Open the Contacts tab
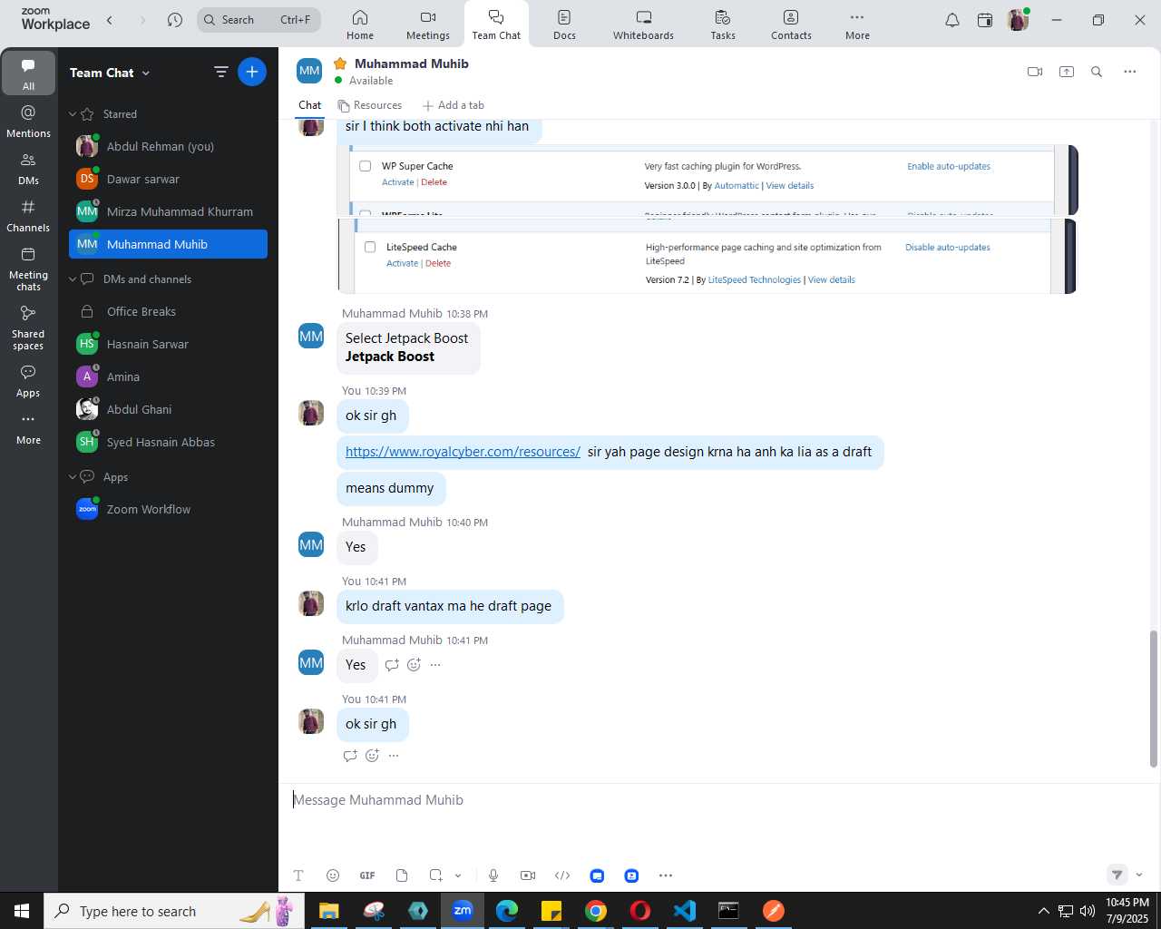The height and width of the screenshot is (929, 1161). coord(791,24)
